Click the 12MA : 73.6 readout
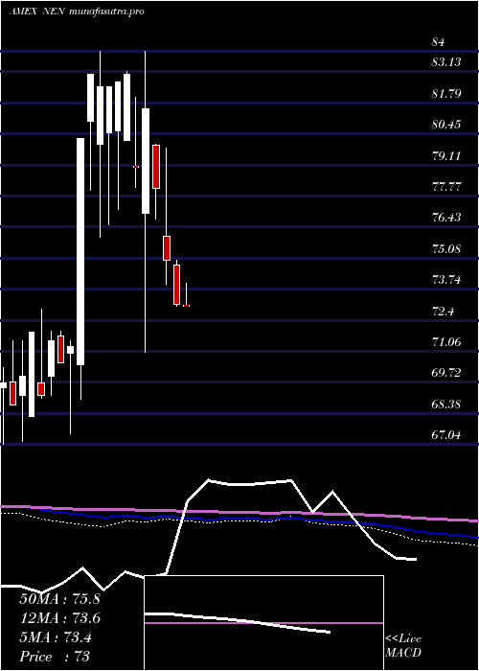Image resolution: width=479 pixels, height=671 pixels. tap(59, 618)
